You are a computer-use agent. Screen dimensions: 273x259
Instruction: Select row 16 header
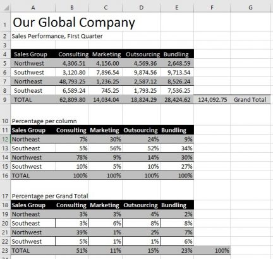tap(5, 176)
